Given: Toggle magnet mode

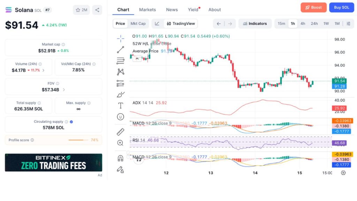Looking at the screenshot, I should 120,158.
